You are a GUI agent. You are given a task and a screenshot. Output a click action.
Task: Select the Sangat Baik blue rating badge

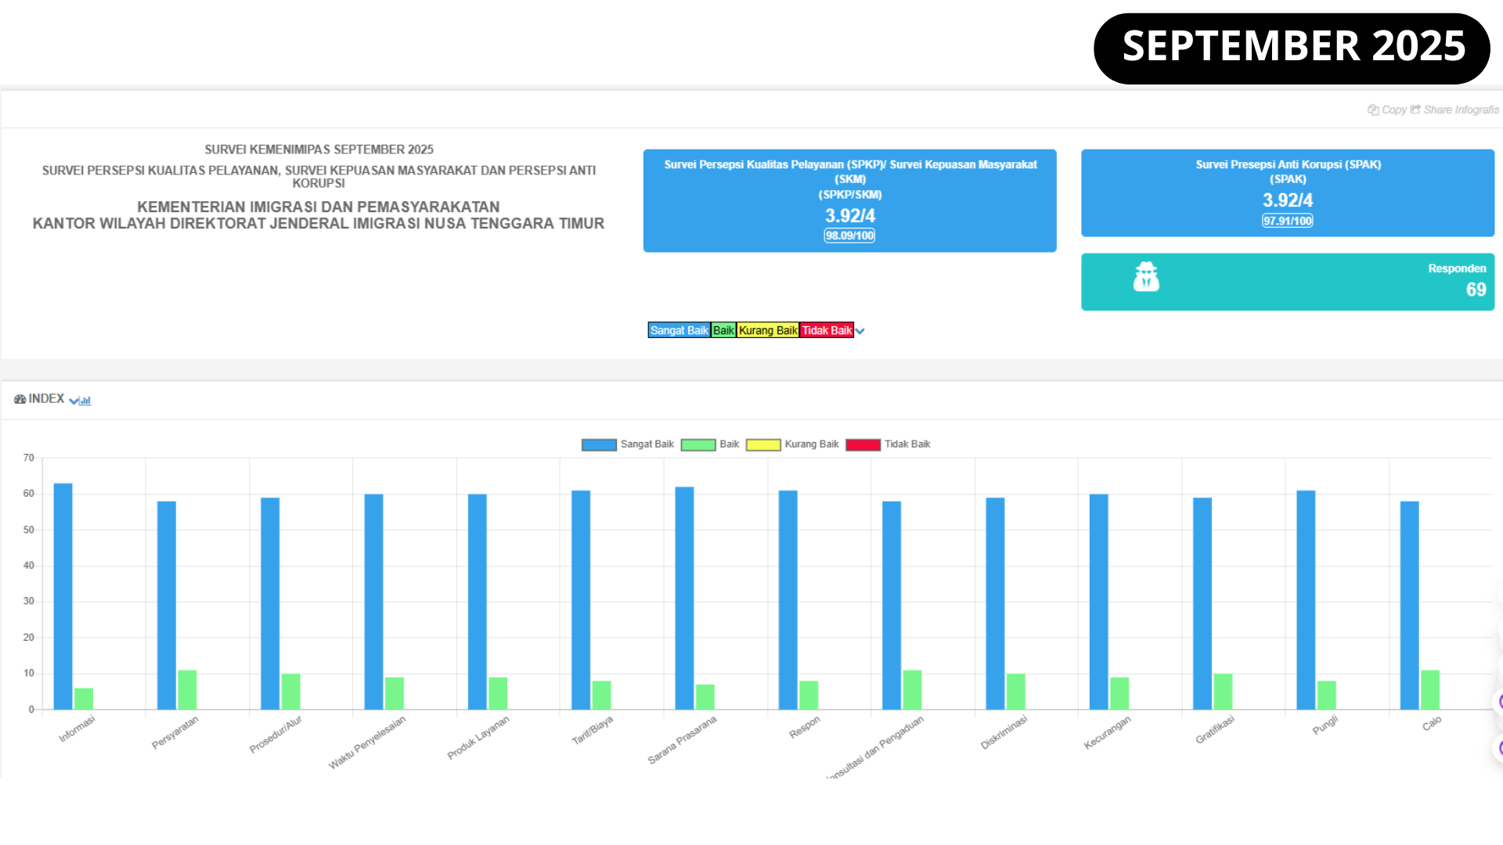coord(679,330)
